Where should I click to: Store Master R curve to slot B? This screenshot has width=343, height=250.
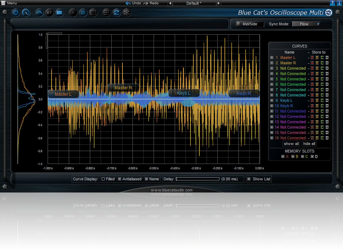click(317, 63)
